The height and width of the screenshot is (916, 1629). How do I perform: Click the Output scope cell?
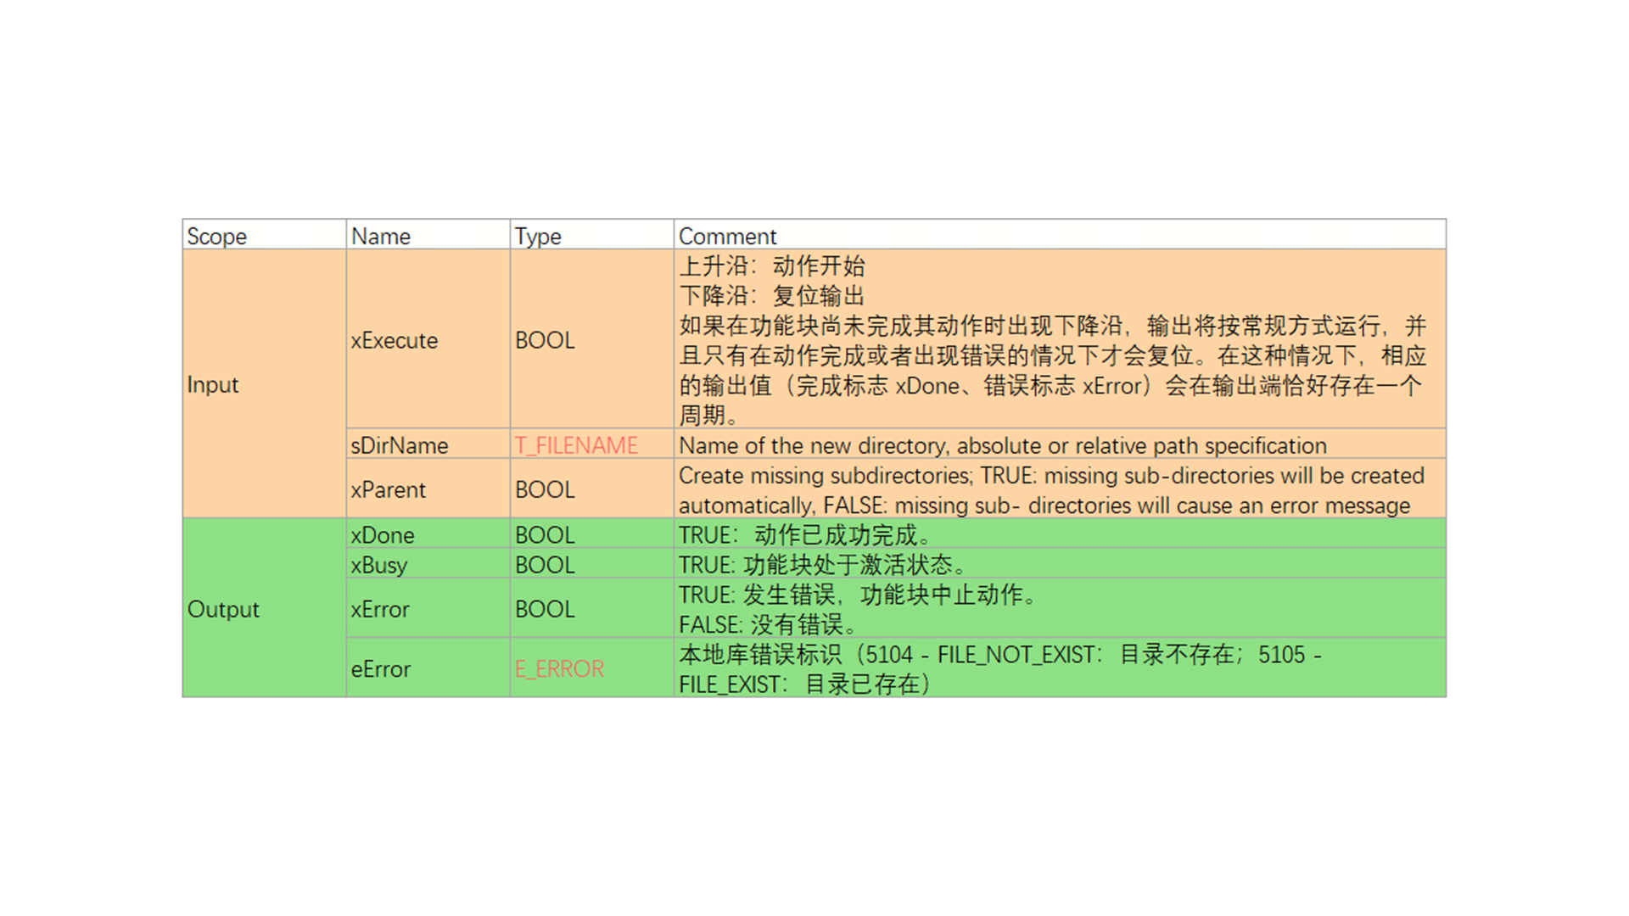tap(223, 609)
